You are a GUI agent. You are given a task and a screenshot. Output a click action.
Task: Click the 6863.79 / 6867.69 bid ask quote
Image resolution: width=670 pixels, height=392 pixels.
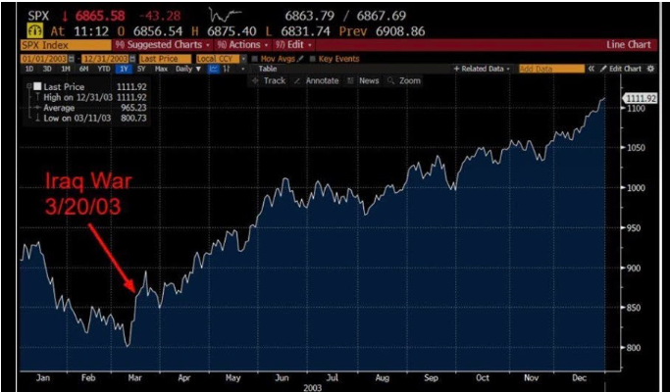point(345,17)
